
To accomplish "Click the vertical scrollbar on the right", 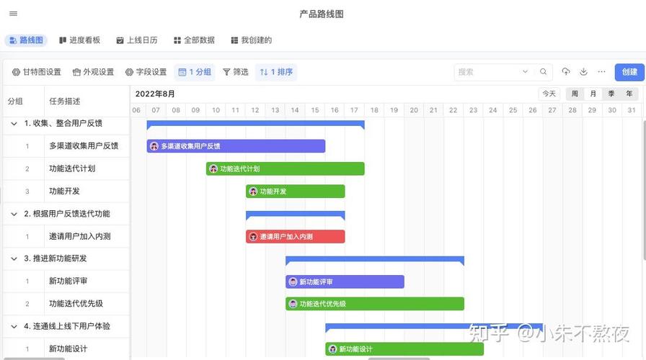I will pyautogui.click(x=644, y=189).
